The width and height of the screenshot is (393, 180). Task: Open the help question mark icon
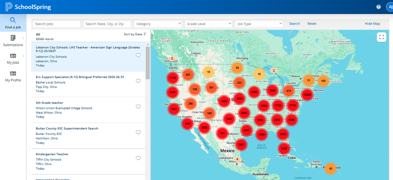click(x=378, y=7)
